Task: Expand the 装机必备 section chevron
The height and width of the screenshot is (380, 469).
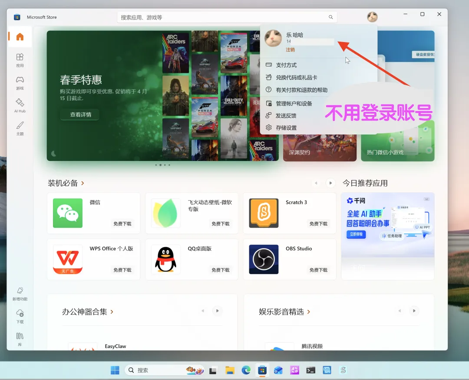Action: click(83, 183)
